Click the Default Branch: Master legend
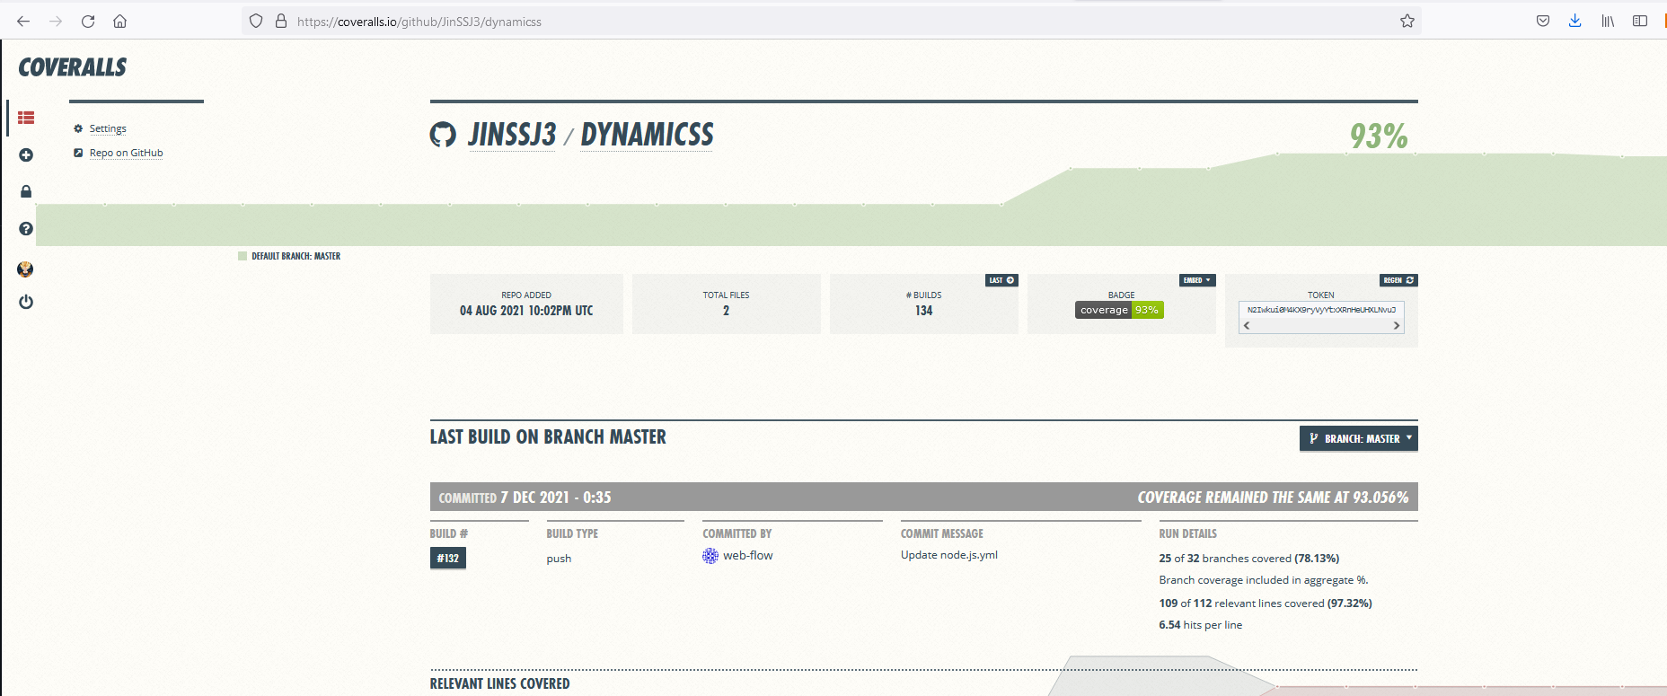Viewport: 1667px width, 696px height. 289,256
